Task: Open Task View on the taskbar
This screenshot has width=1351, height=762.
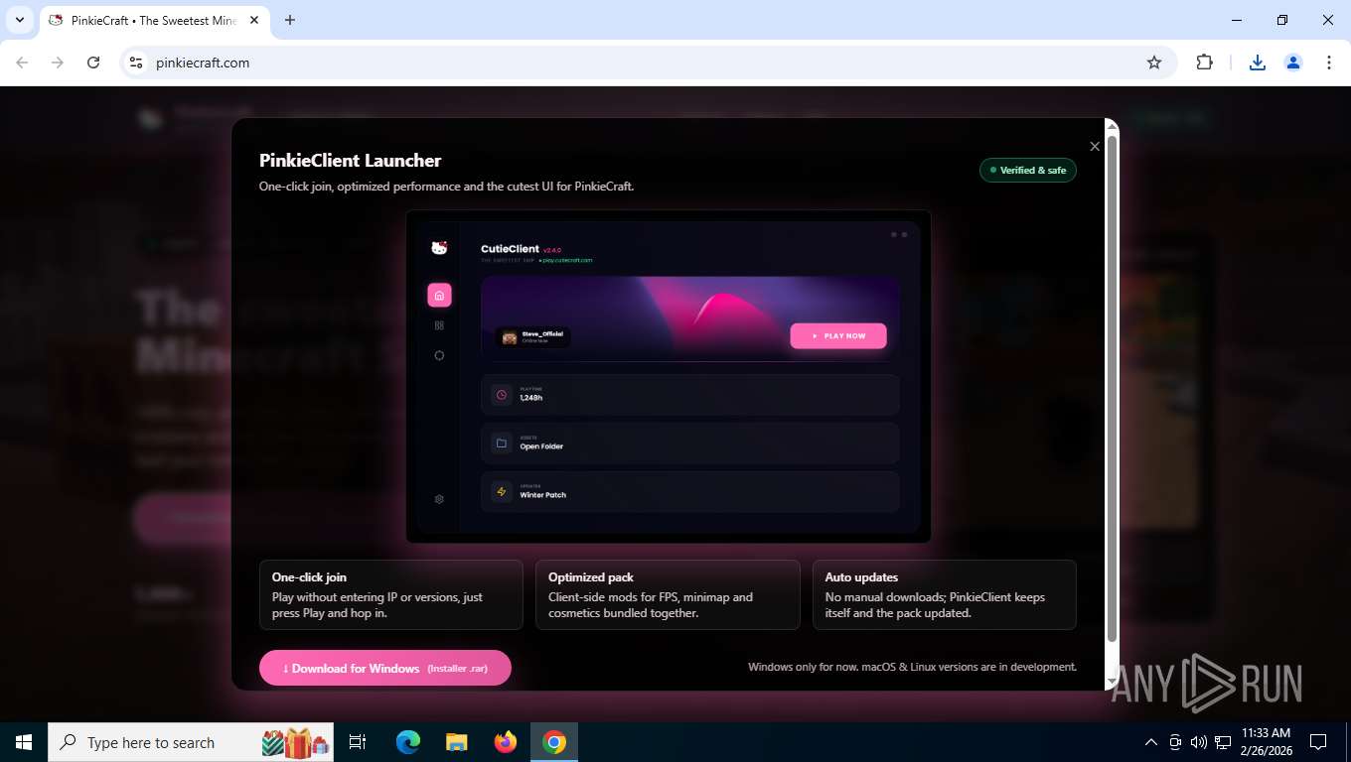Action: pos(358,742)
